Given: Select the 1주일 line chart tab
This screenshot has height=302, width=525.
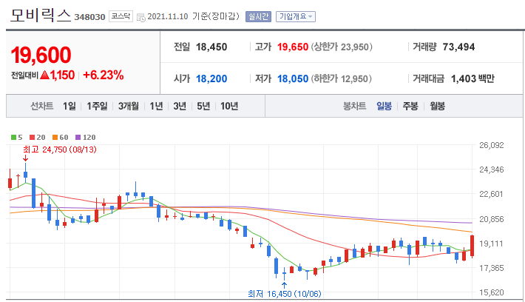Looking at the screenshot, I should pyautogui.click(x=97, y=107).
